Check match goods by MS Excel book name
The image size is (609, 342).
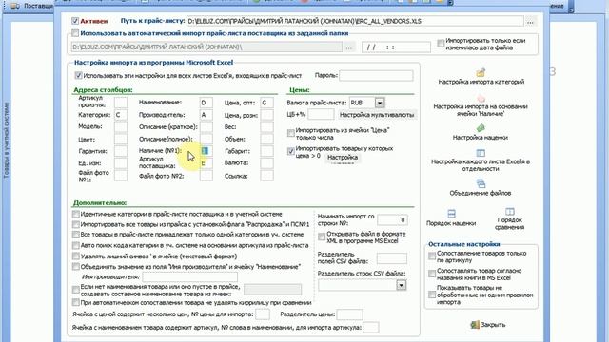[432, 274]
